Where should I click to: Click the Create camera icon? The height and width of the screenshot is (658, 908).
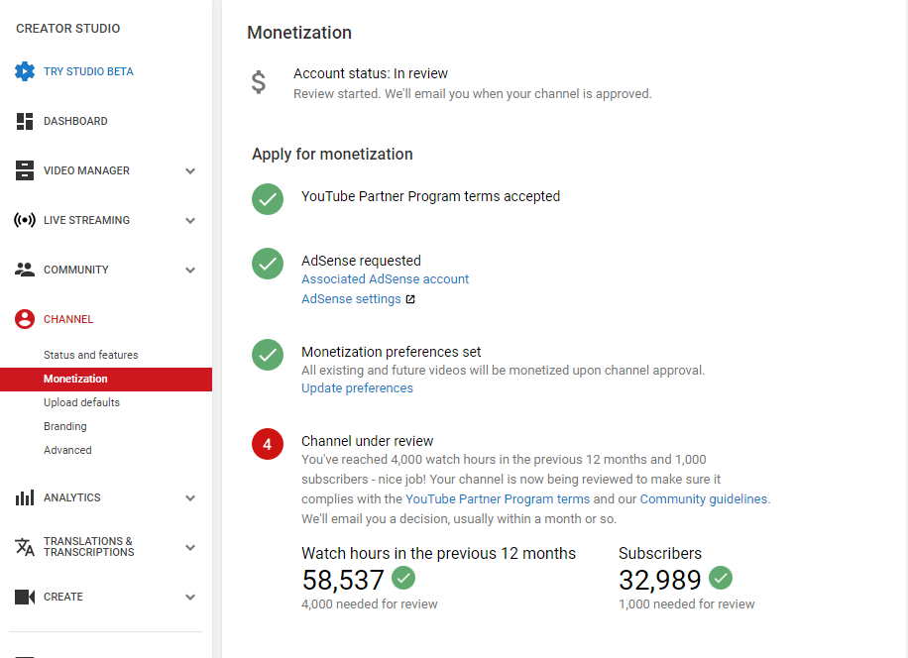click(25, 597)
